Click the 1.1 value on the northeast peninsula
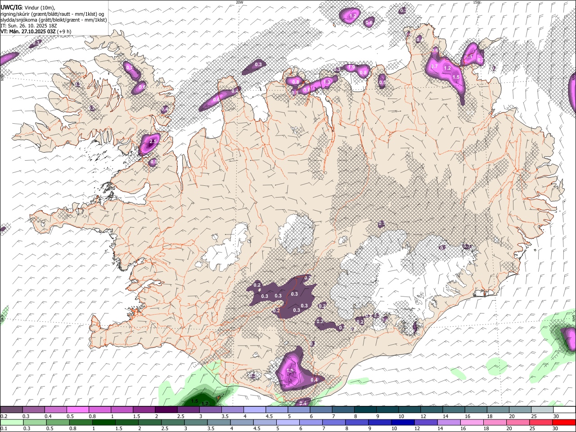 click(x=468, y=57)
